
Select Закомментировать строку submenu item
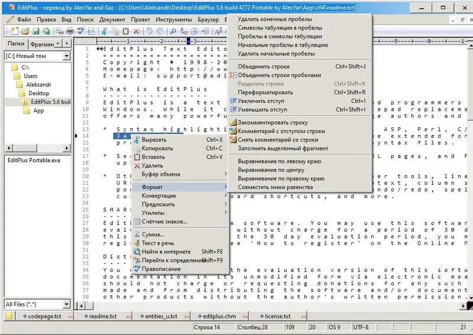(300, 123)
